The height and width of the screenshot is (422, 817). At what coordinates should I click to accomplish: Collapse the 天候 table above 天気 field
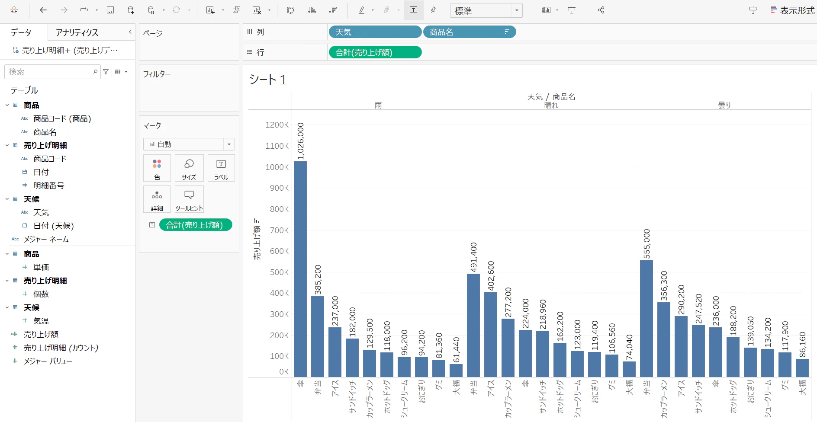[x=7, y=199]
